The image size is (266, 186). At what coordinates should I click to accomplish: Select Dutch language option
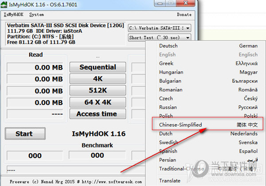[x=208, y=133]
